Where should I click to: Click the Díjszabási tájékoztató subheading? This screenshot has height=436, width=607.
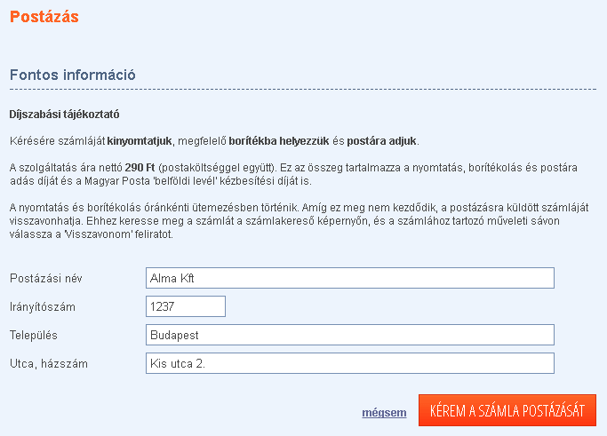point(64,115)
